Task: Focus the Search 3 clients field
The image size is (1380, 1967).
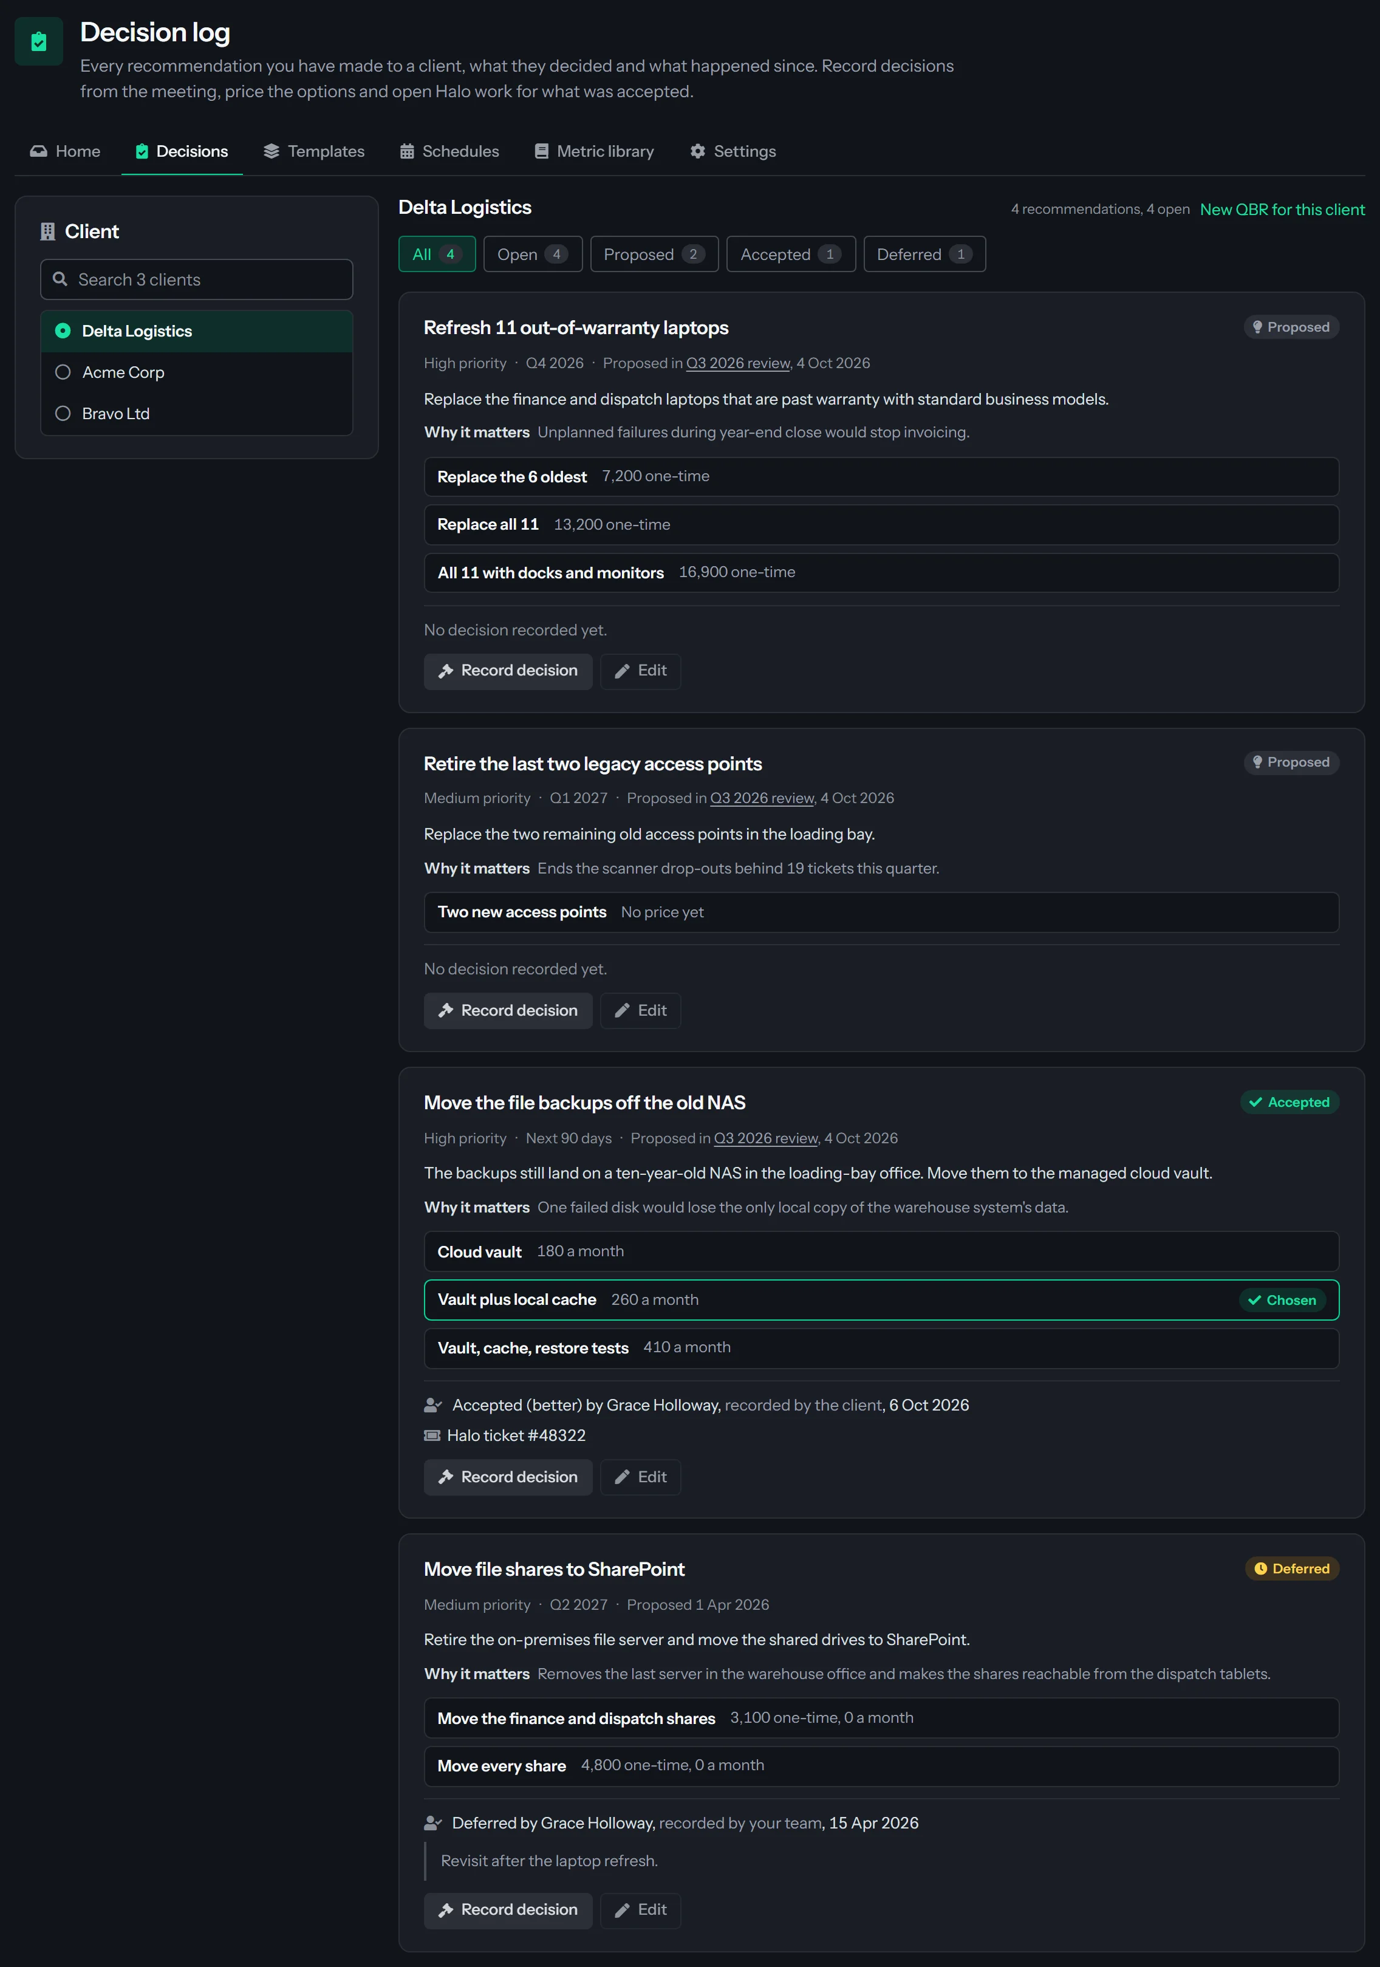Action: pos(197,279)
